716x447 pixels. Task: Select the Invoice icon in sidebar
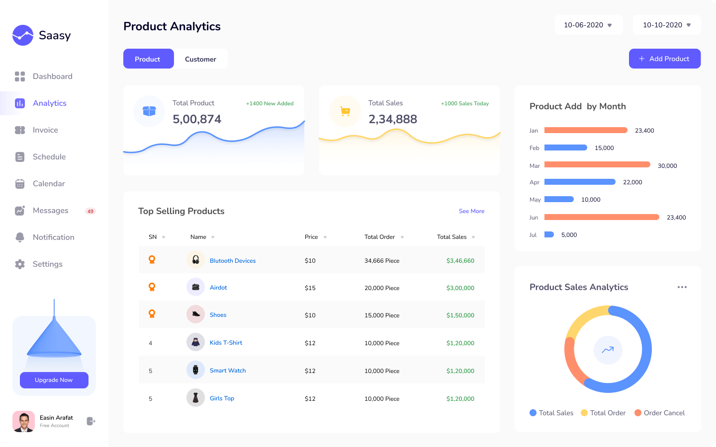(x=20, y=130)
